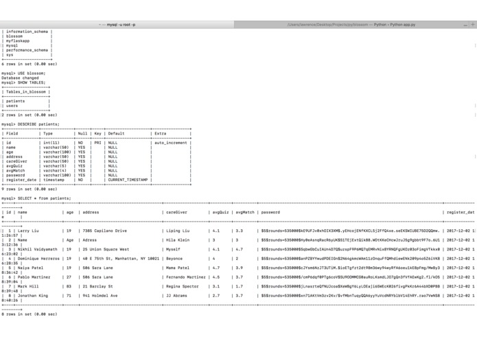Image resolution: width=477 pixels, height=339 pixels.
Task: Click the avgQuiz column header
Action: click(220, 212)
